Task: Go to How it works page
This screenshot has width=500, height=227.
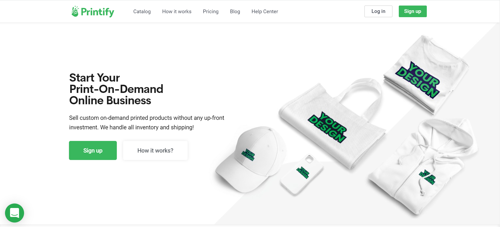Action: point(177,11)
